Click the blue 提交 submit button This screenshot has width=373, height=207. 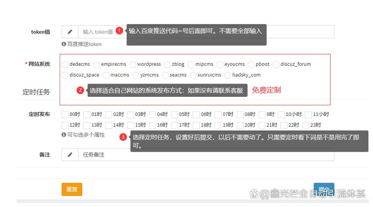pyautogui.click(x=324, y=189)
